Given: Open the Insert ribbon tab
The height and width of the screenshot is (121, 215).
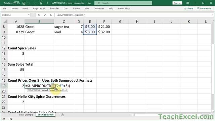Looking at the screenshot, I should click(x=25, y=8).
